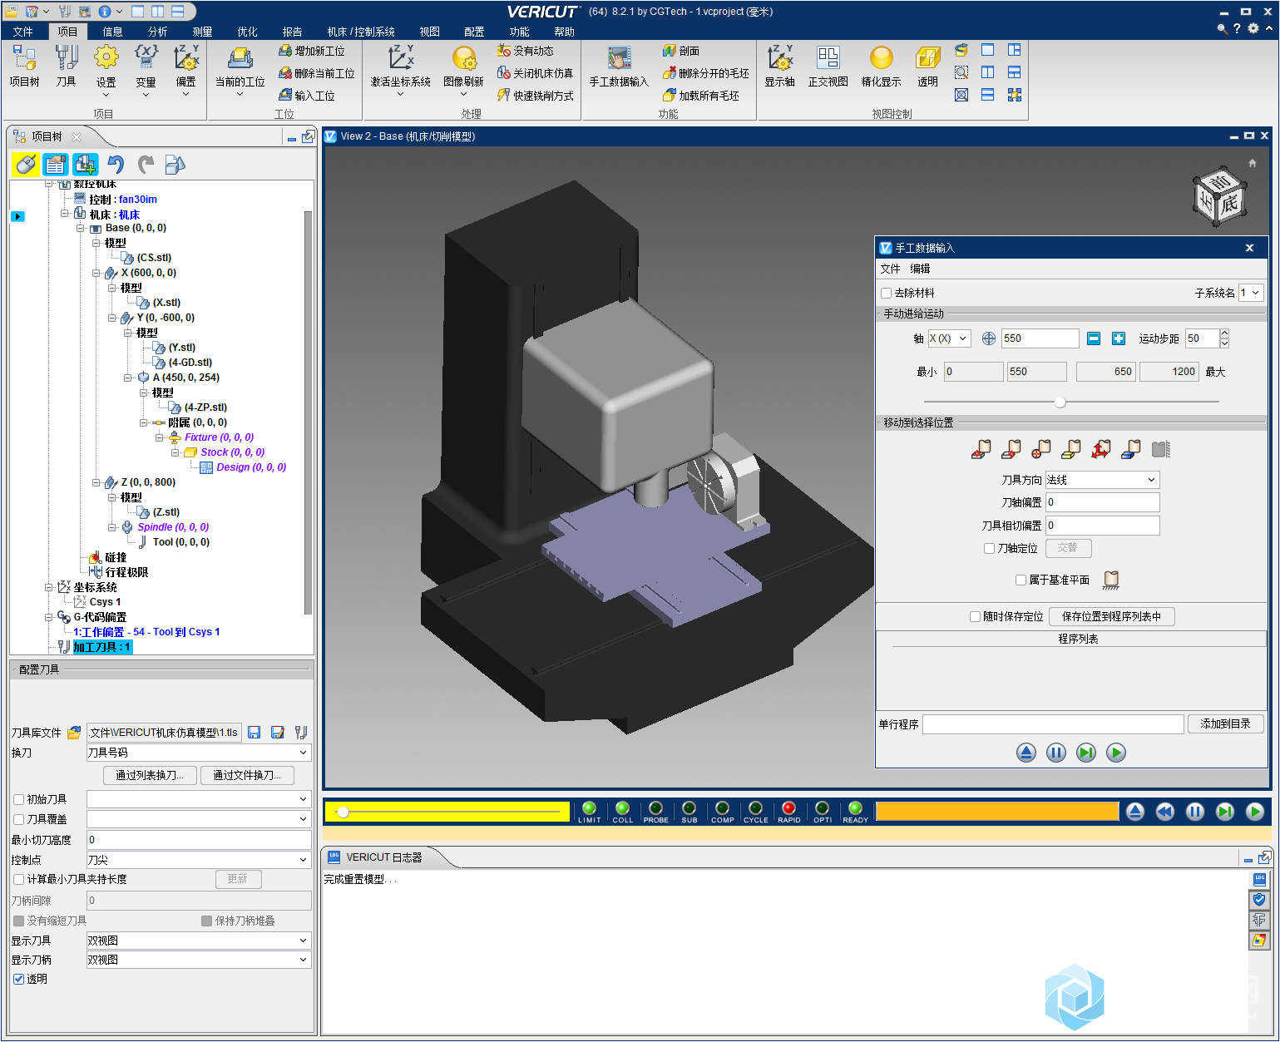Viewport: 1280px width, 1042px height.
Task: Click the axis home target icon beside X value
Action: (x=989, y=338)
